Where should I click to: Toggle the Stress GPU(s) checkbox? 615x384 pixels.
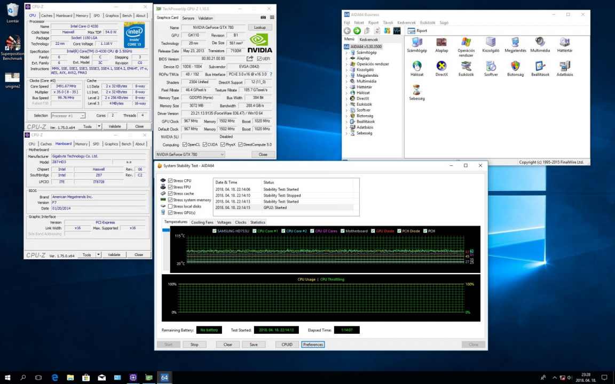click(x=170, y=213)
